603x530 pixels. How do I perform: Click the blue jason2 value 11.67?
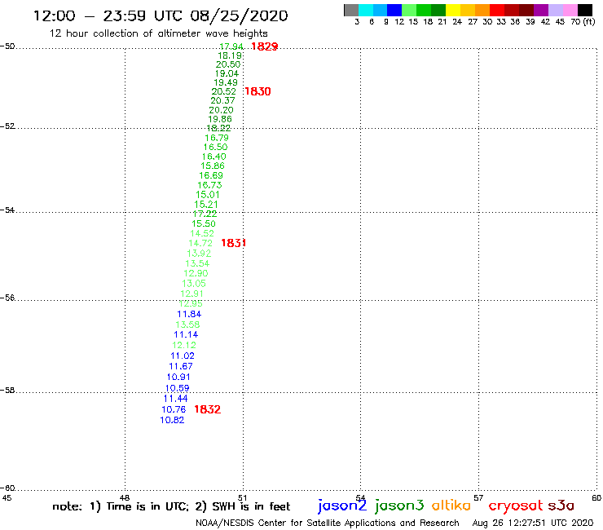point(181,366)
